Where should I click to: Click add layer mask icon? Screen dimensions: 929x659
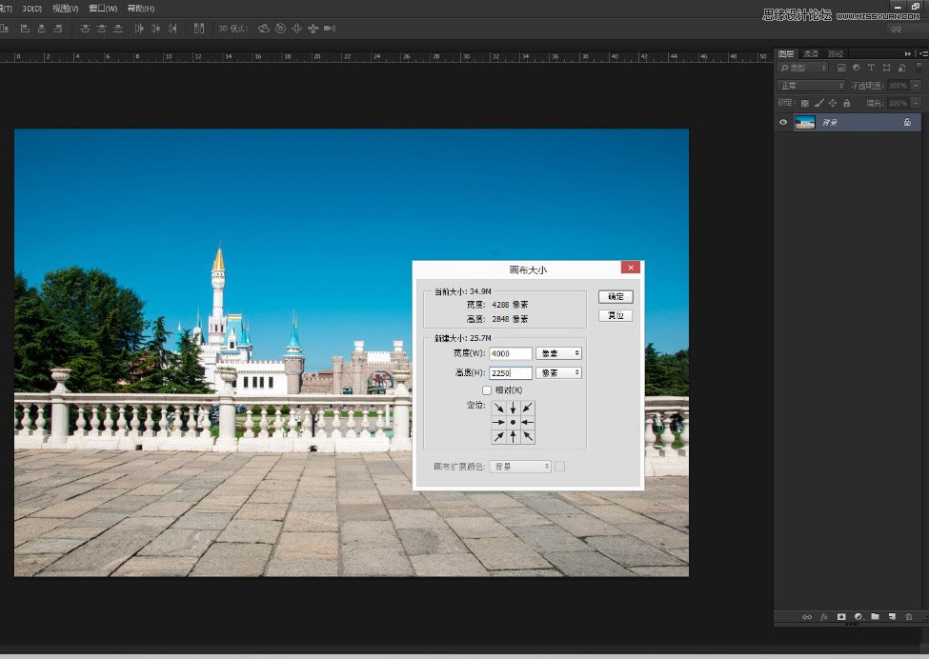tap(840, 616)
